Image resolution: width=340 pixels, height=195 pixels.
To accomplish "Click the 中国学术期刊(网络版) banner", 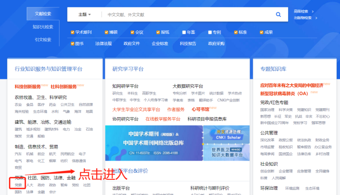I will coord(154,143).
